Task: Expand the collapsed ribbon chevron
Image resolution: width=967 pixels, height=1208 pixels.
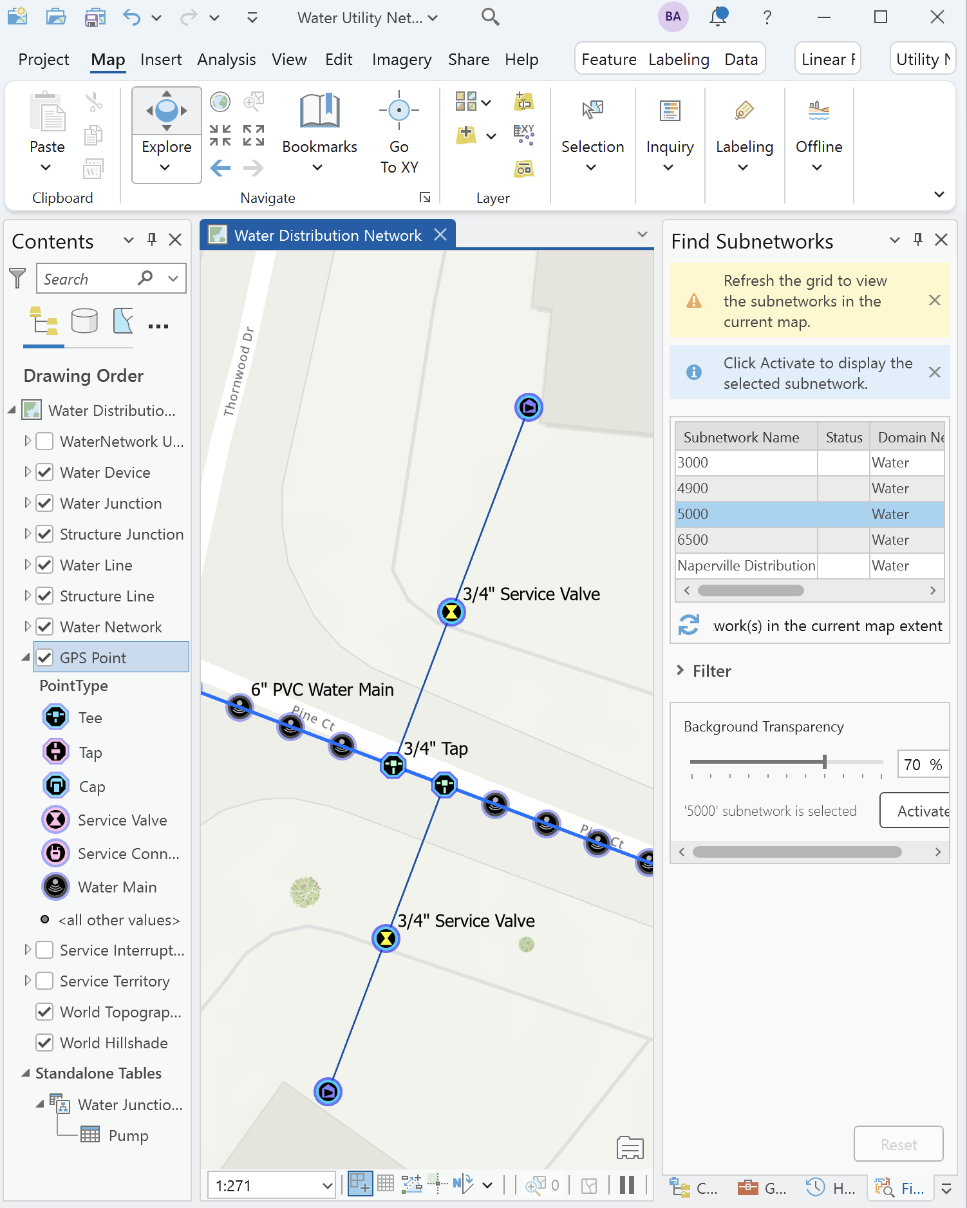Action: pos(939,194)
